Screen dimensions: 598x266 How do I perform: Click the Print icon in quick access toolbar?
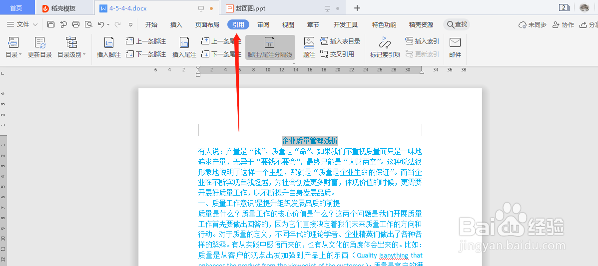tap(76, 24)
